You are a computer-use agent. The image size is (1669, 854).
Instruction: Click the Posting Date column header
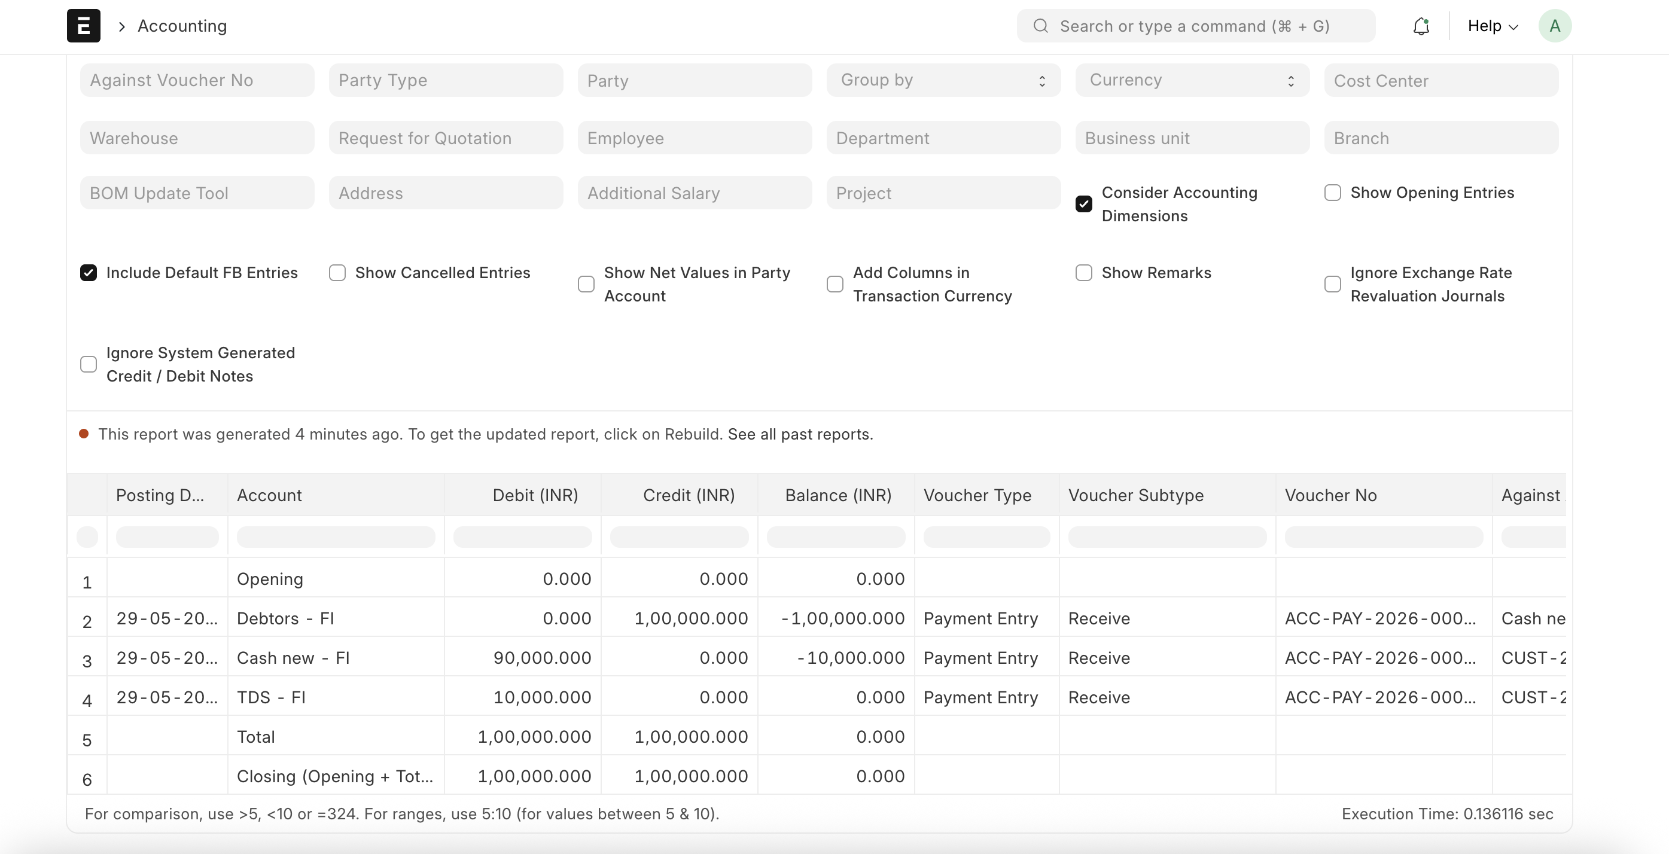(x=167, y=496)
